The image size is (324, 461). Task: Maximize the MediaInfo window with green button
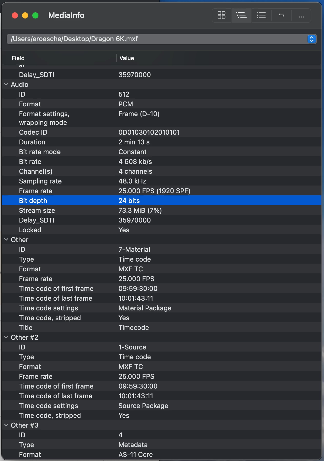click(35, 15)
